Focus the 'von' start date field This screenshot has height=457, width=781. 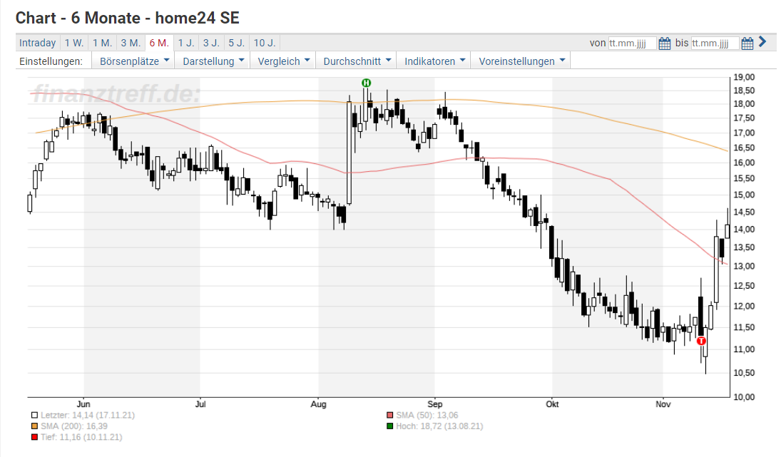click(x=632, y=43)
